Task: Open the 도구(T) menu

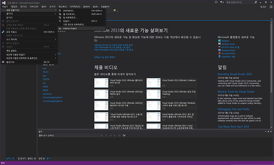Action: click(53, 6)
